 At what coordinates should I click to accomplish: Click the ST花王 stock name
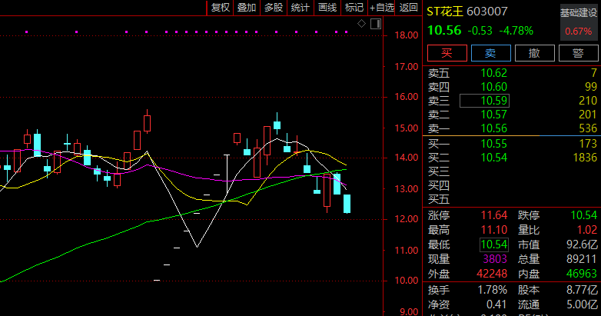(x=446, y=11)
